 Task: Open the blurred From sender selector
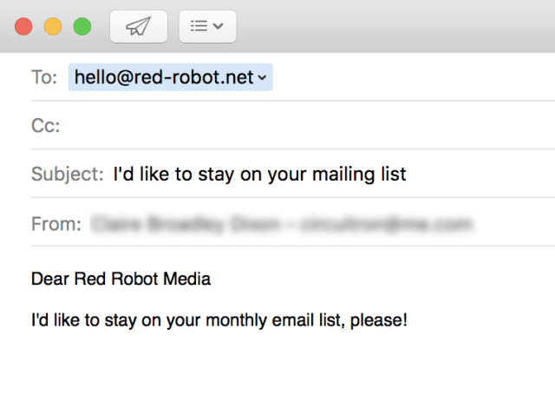pos(281,224)
